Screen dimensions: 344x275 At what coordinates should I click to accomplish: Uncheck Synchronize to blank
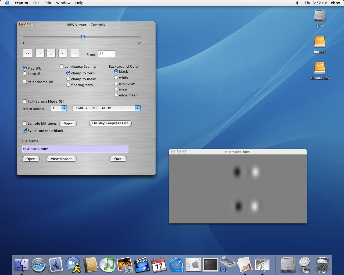click(x=25, y=131)
